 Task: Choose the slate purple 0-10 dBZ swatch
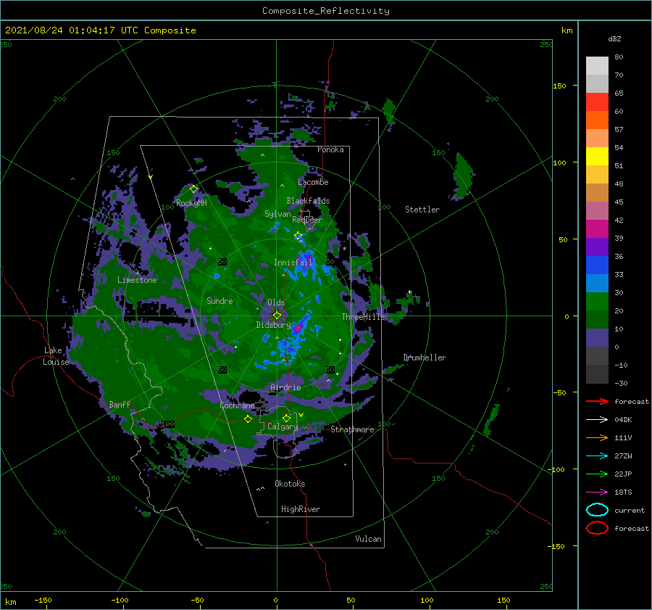[597, 338]
